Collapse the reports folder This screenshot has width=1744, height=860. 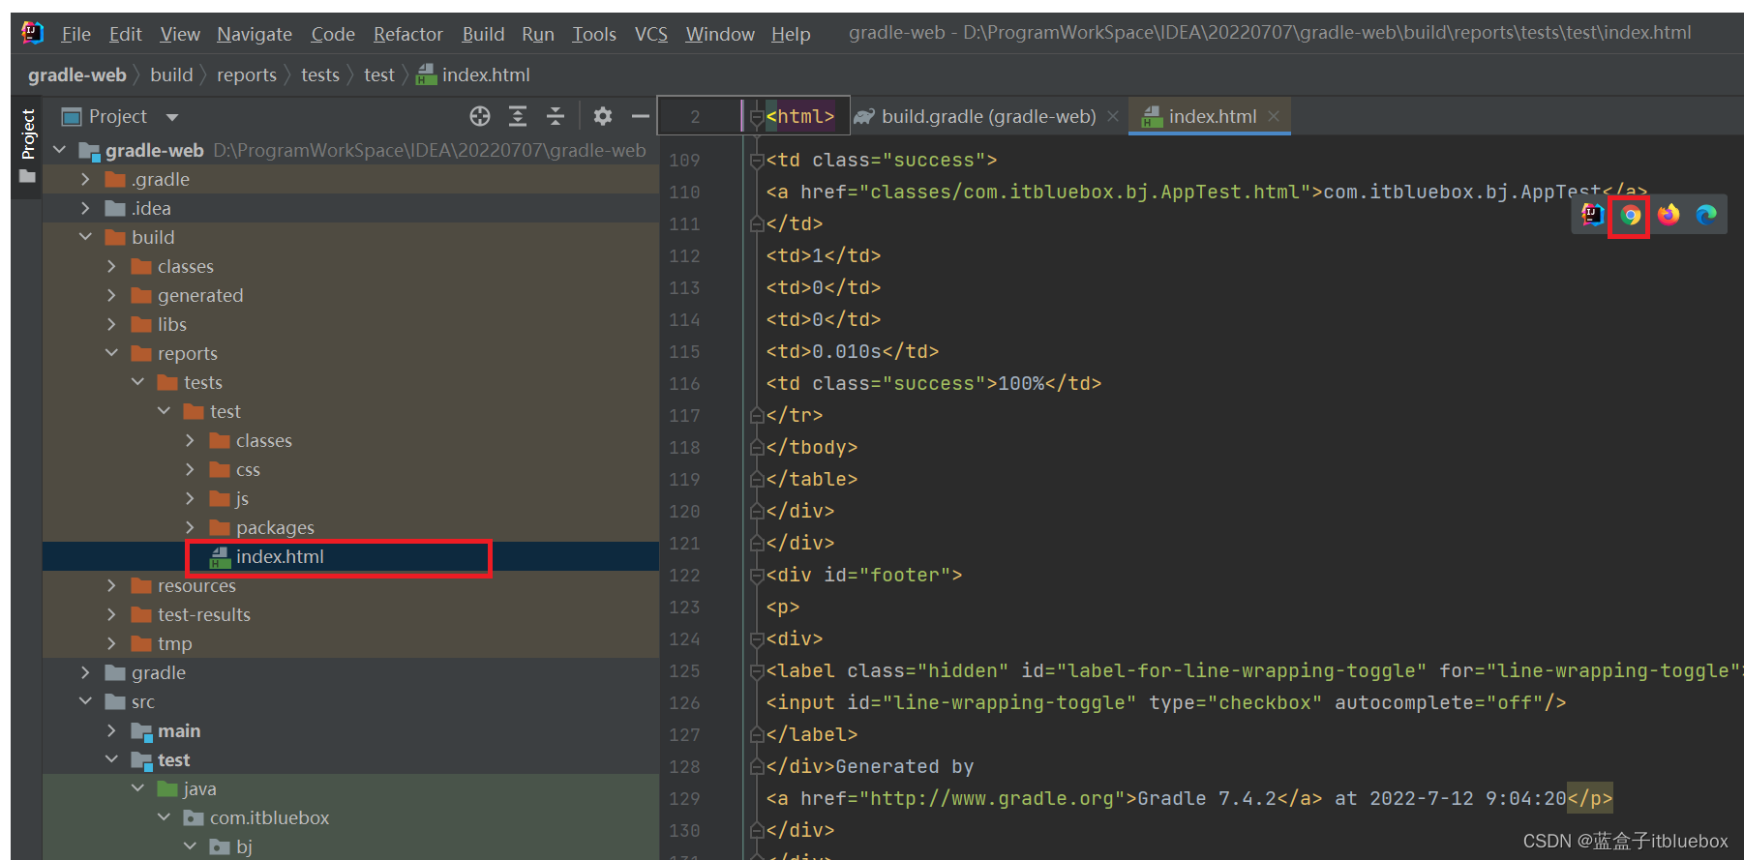click(111, 353)
